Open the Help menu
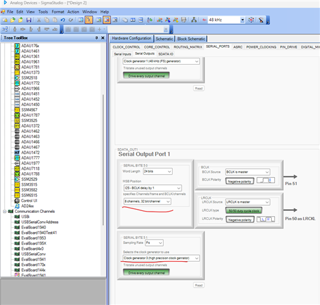This screenshot has height=305, width=320. pos(105,11)
